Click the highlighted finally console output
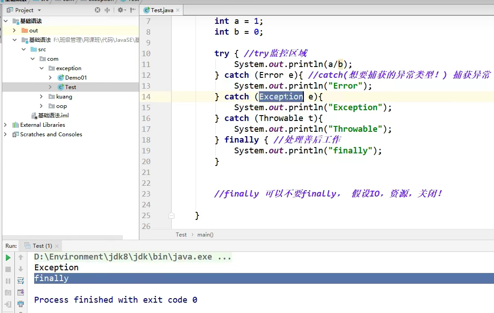Screen dimensions: 494x313 point(264,278)
